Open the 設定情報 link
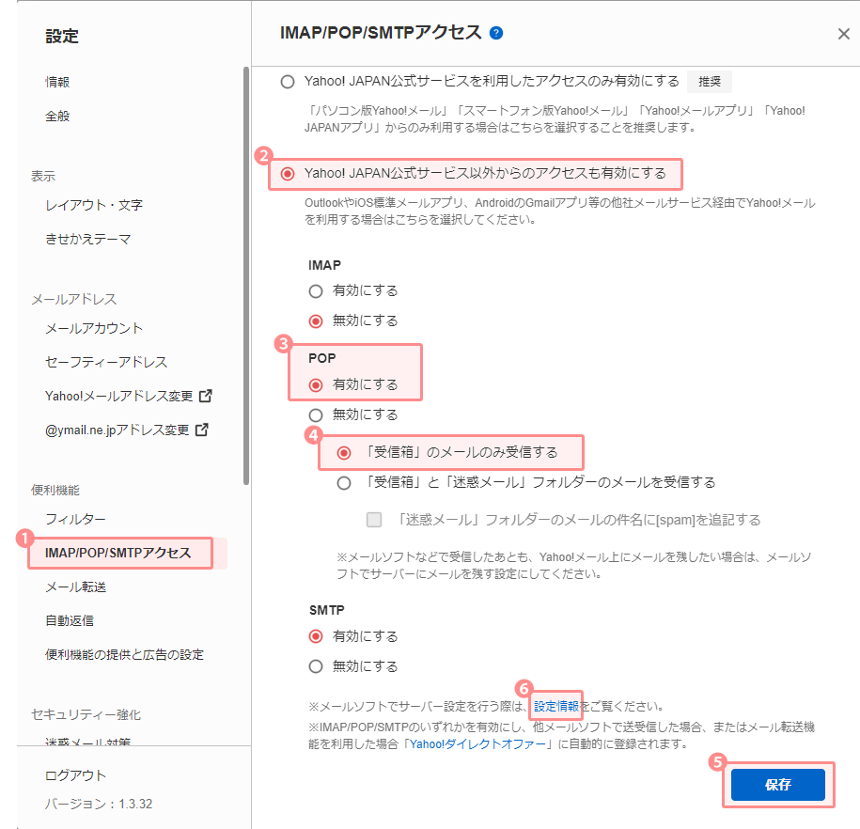860x829 pixels. coord(556,706)
